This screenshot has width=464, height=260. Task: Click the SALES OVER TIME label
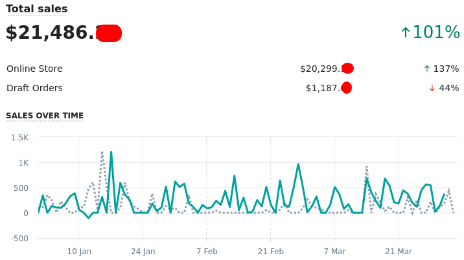tap(45, 116)
